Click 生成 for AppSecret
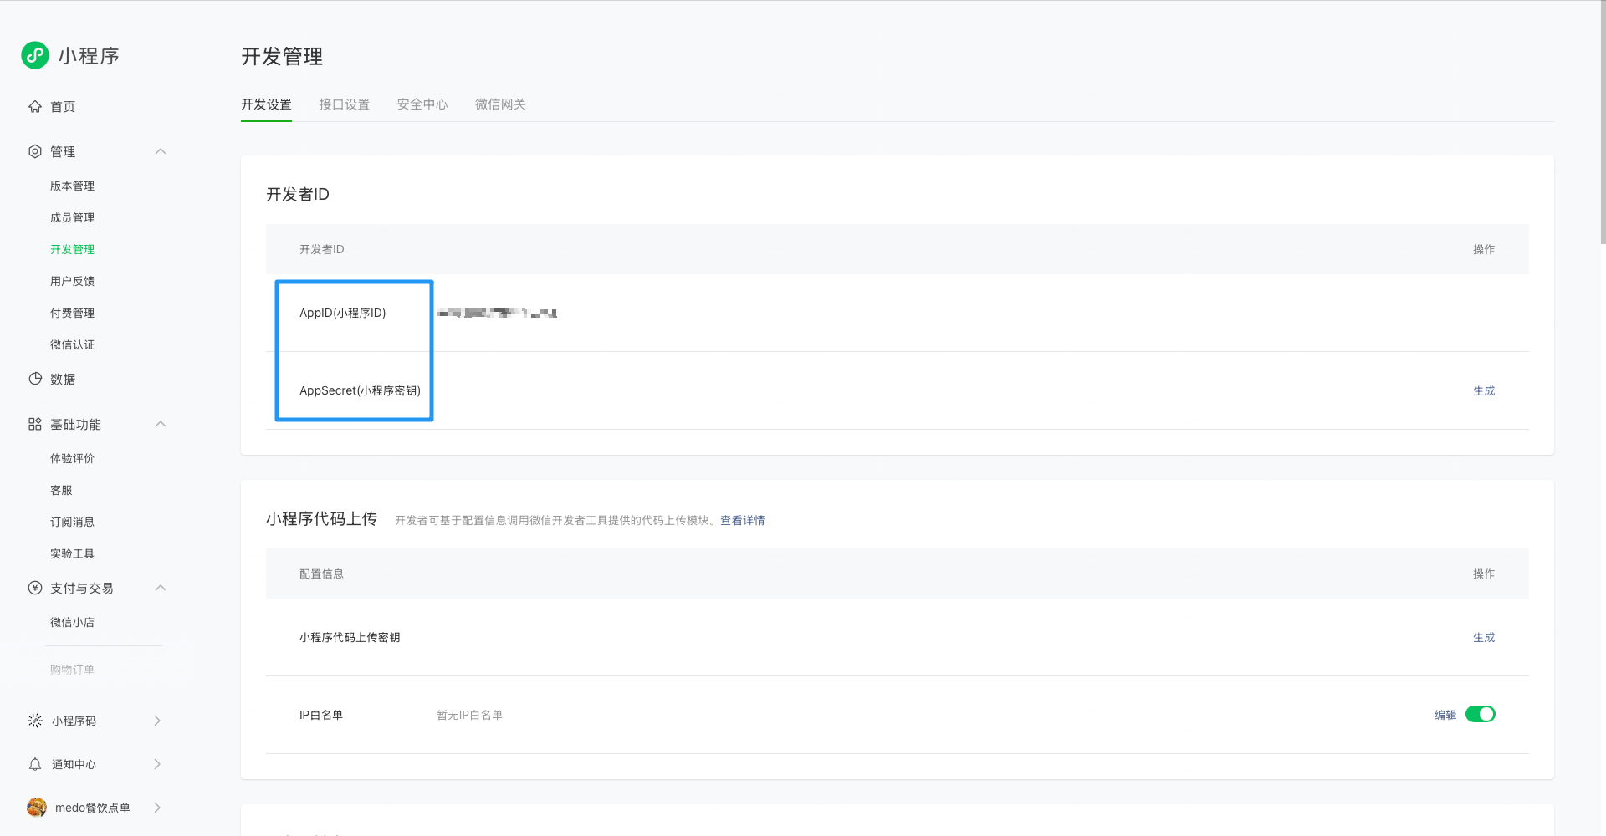1606x836 pixels. (1483, 390)
